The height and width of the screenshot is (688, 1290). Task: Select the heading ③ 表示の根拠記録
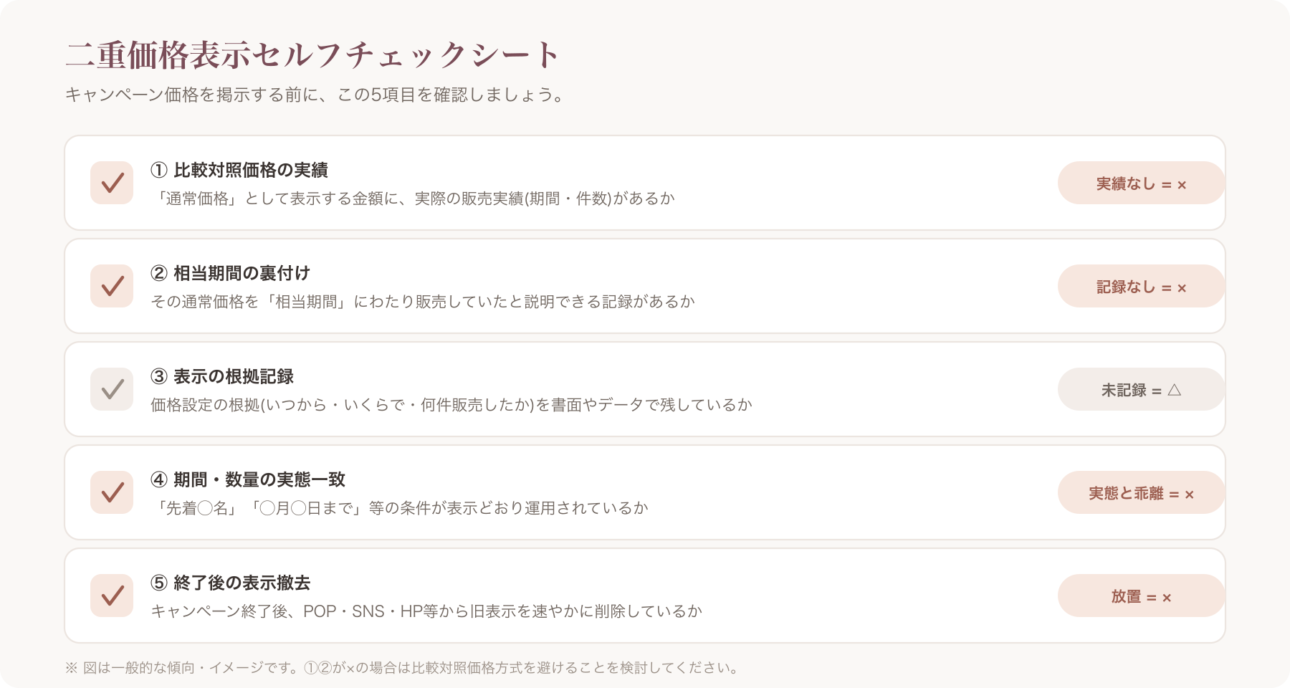(x=222, y=376)
